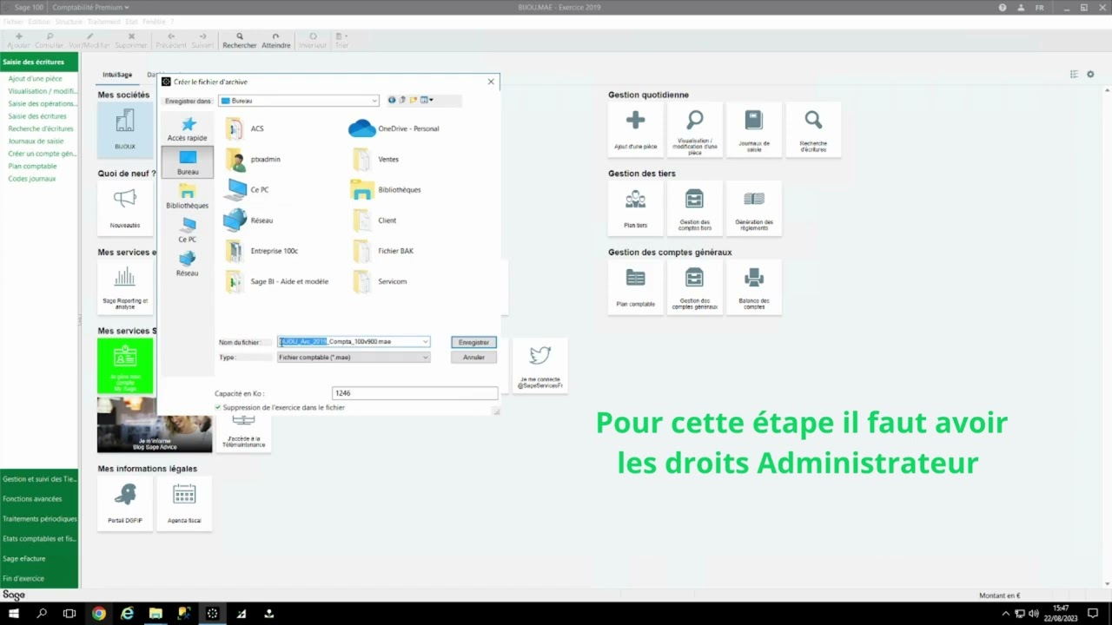The width and height of the screenshot is (1112, 625).
Task: Expand the Fonctions avancées section
Action: point(39,499)
